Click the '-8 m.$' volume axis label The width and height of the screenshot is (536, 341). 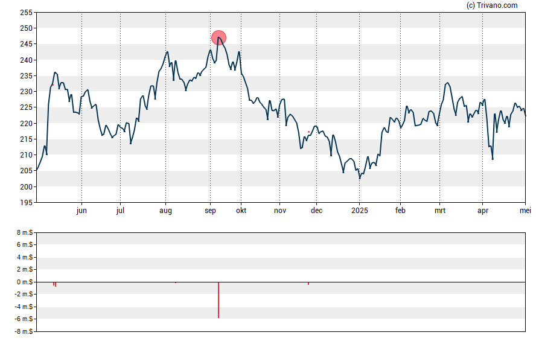point(24,331)
